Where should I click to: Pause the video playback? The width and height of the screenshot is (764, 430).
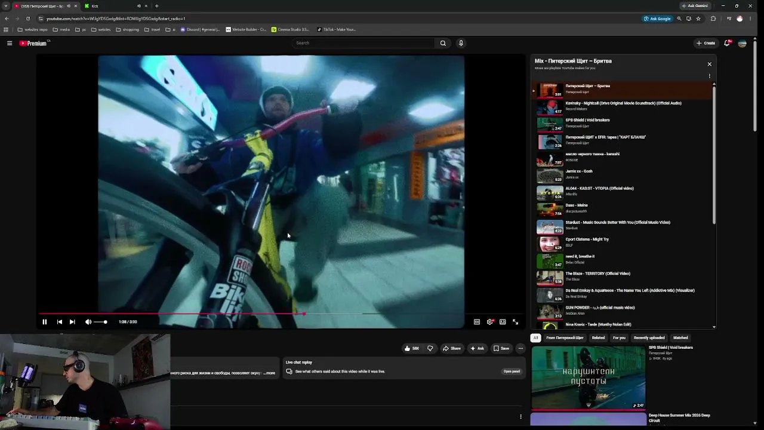pos(44,322)
